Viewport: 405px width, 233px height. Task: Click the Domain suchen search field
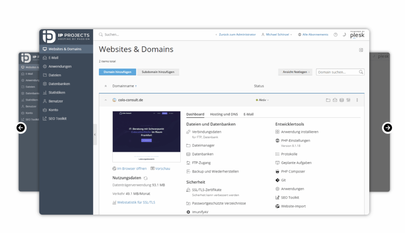click(337, 72)
